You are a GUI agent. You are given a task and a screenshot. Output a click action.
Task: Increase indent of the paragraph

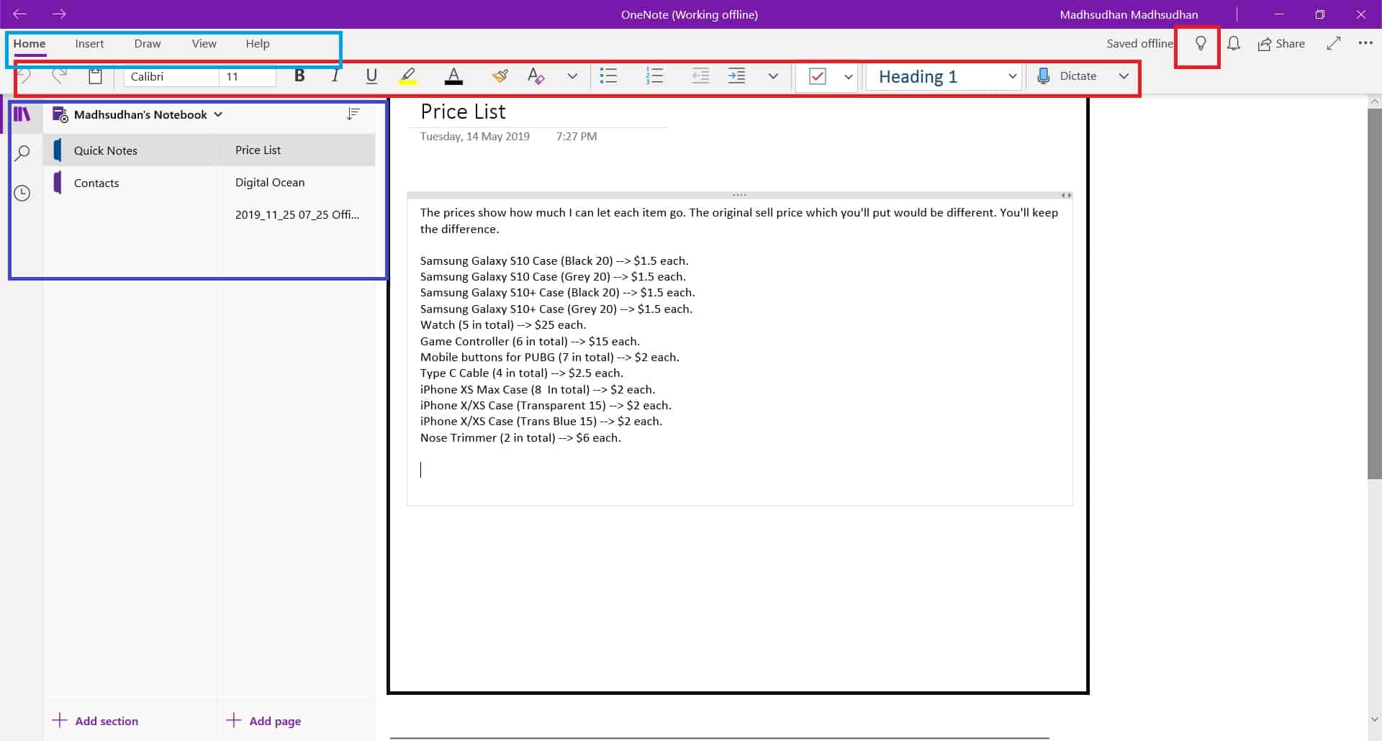736,76
